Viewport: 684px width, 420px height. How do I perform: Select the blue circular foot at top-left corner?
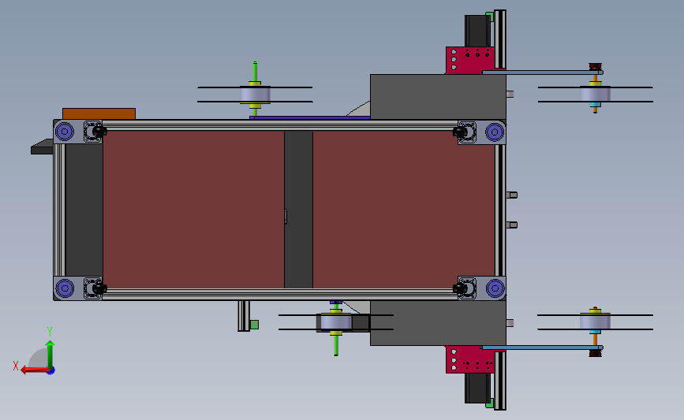point(65,132)
